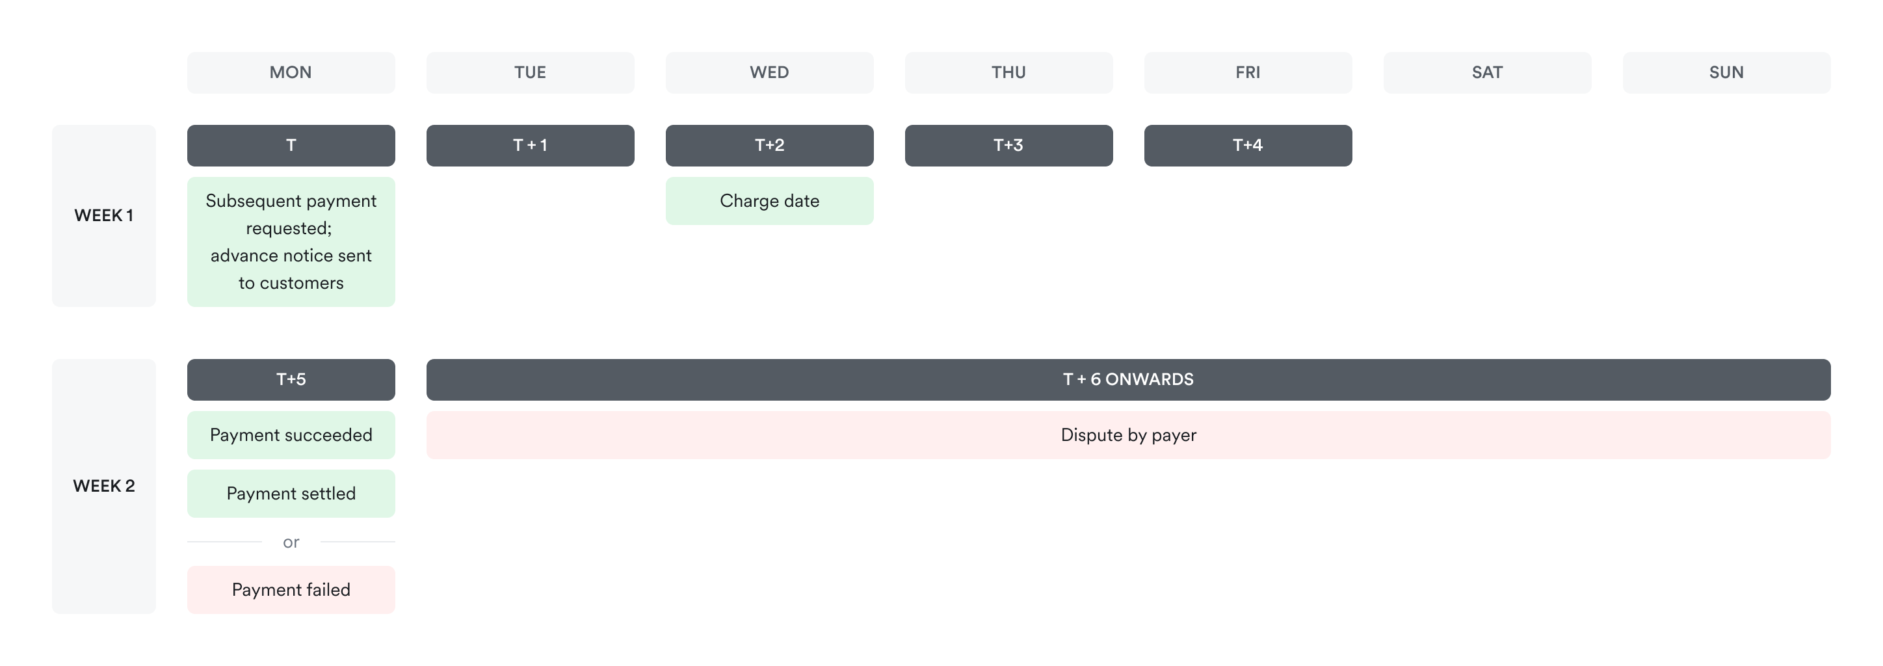Select the T+3 timeline marker
Viewport: 1883px width, 666px height.
1008,146
